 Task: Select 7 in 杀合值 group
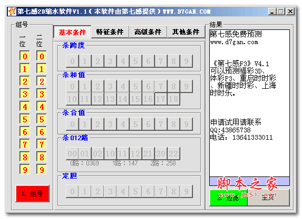click(x=161, y=124)
